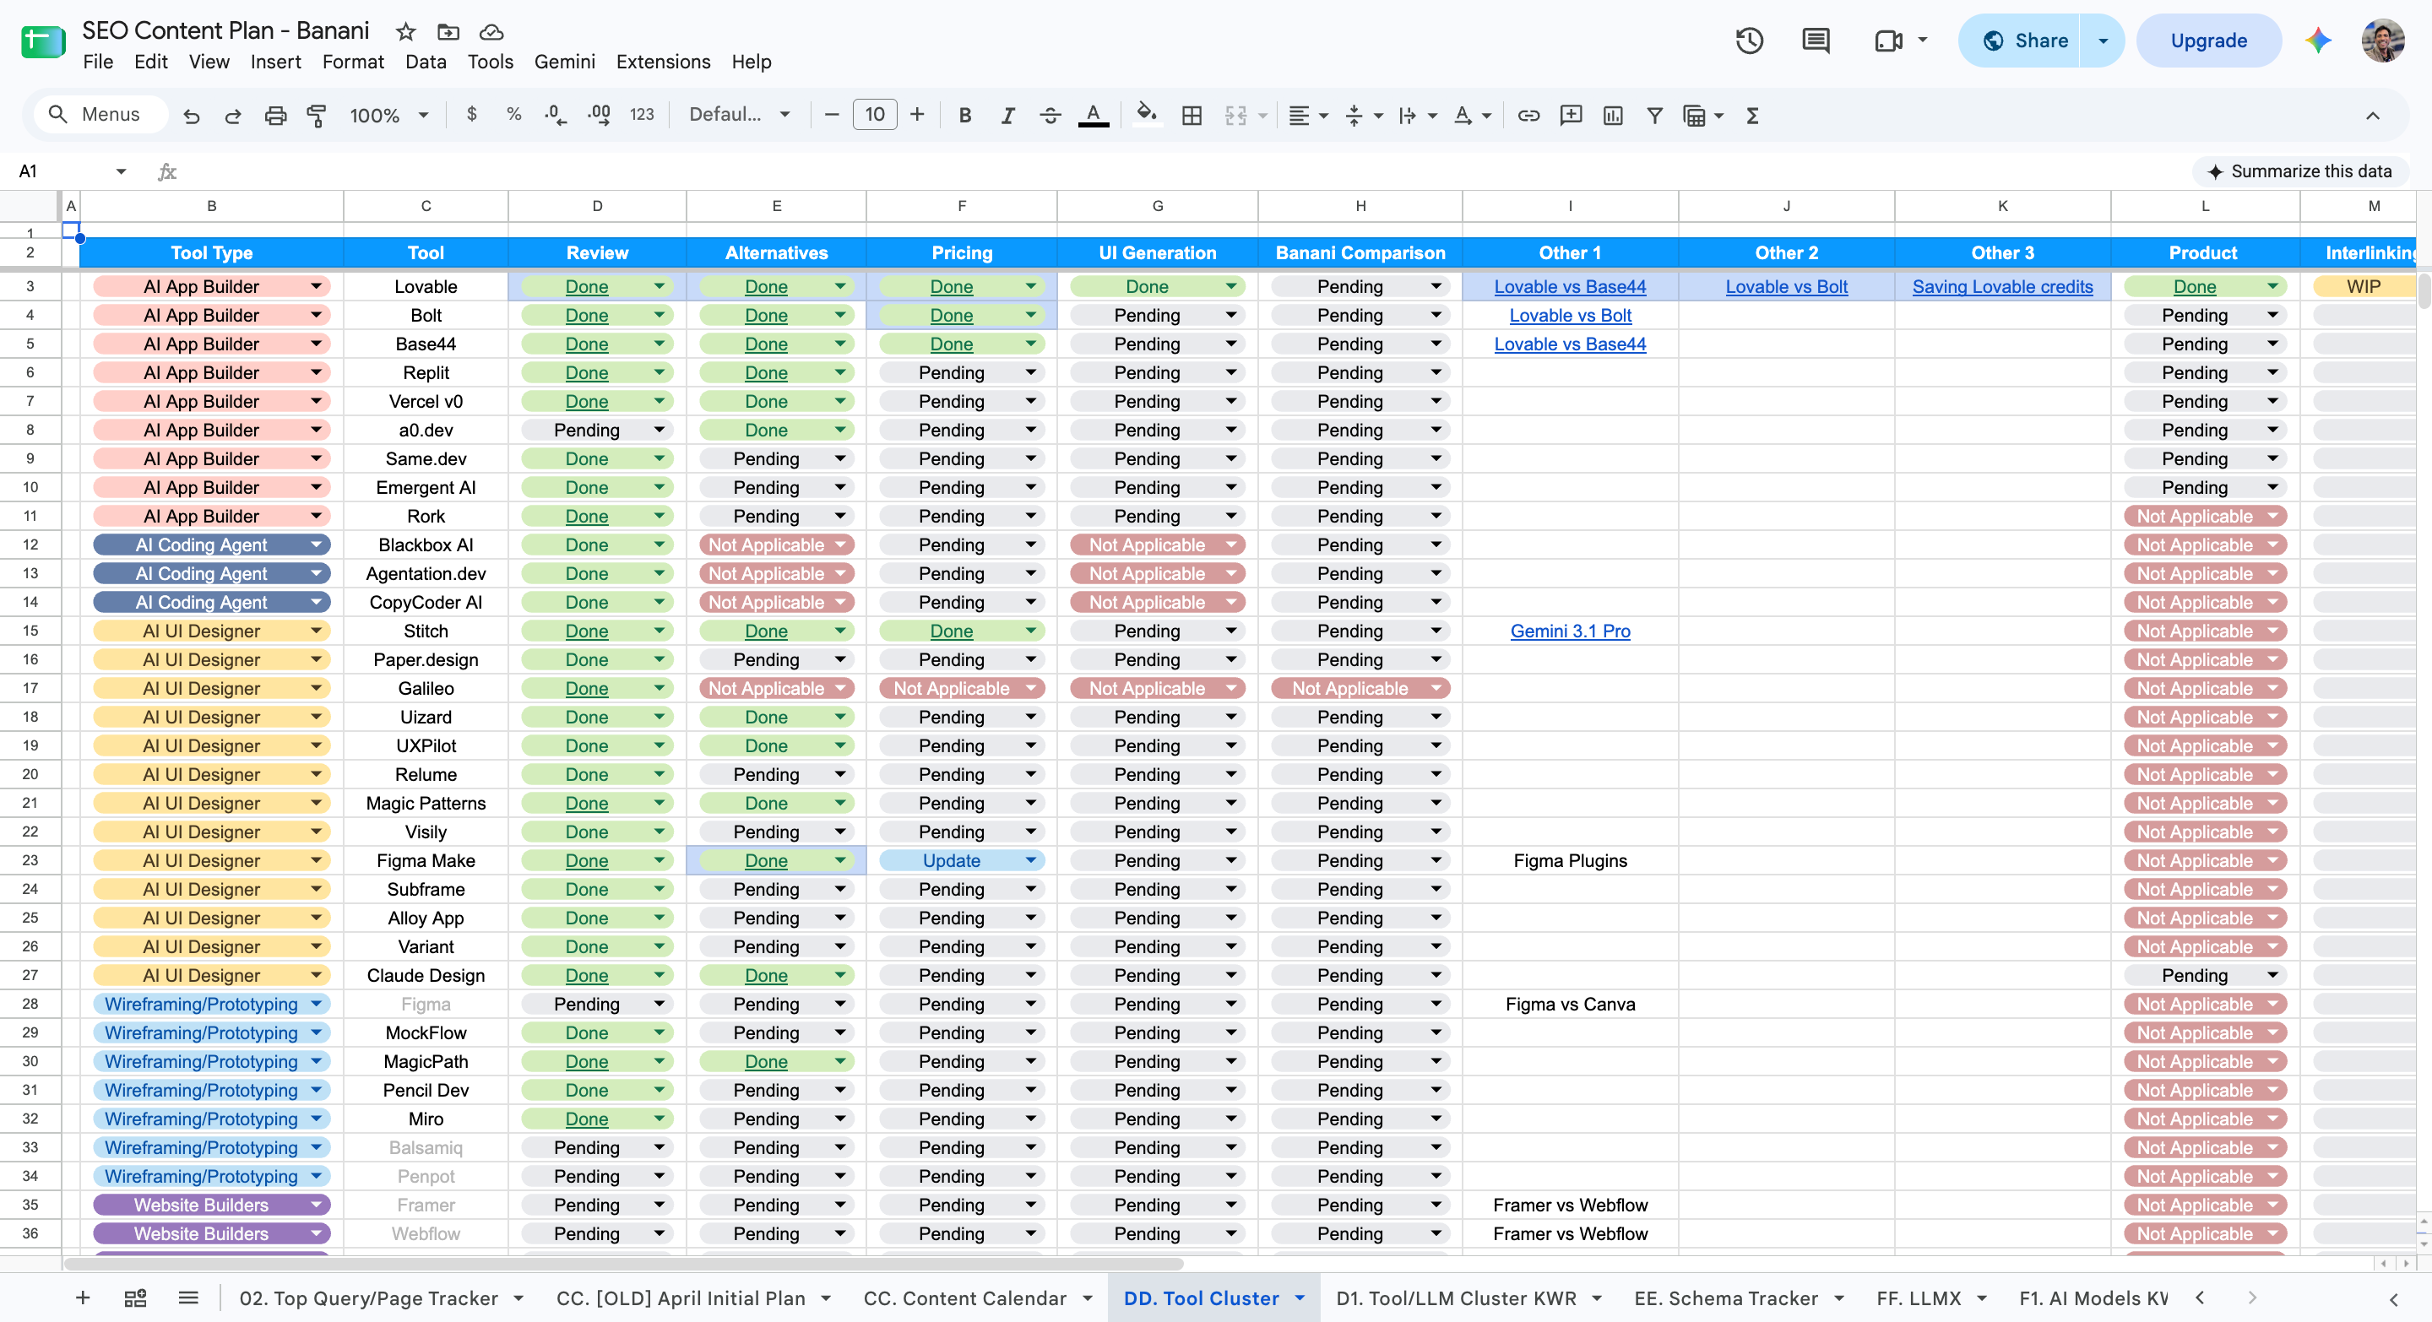2432x1322 pixels.
Task: Click the Insert chart icon
Action: click(x=1613, y=115)
